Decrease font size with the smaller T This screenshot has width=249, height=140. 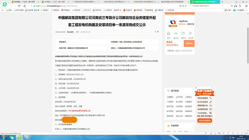(155, 32)
